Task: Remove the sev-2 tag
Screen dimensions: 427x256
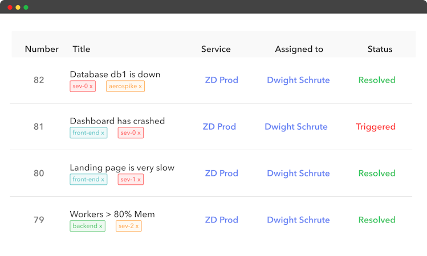Action: coord(137,226)
